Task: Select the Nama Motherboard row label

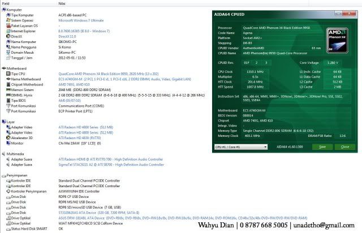Action: coord(26,79)
